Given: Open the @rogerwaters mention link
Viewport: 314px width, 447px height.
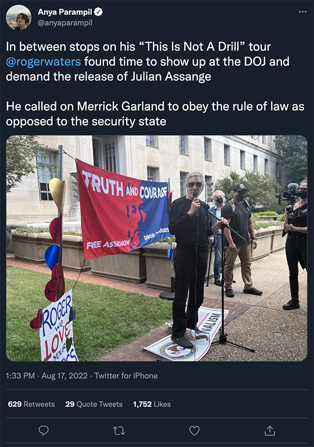Looking at the screenshot, I should [43, 62].
